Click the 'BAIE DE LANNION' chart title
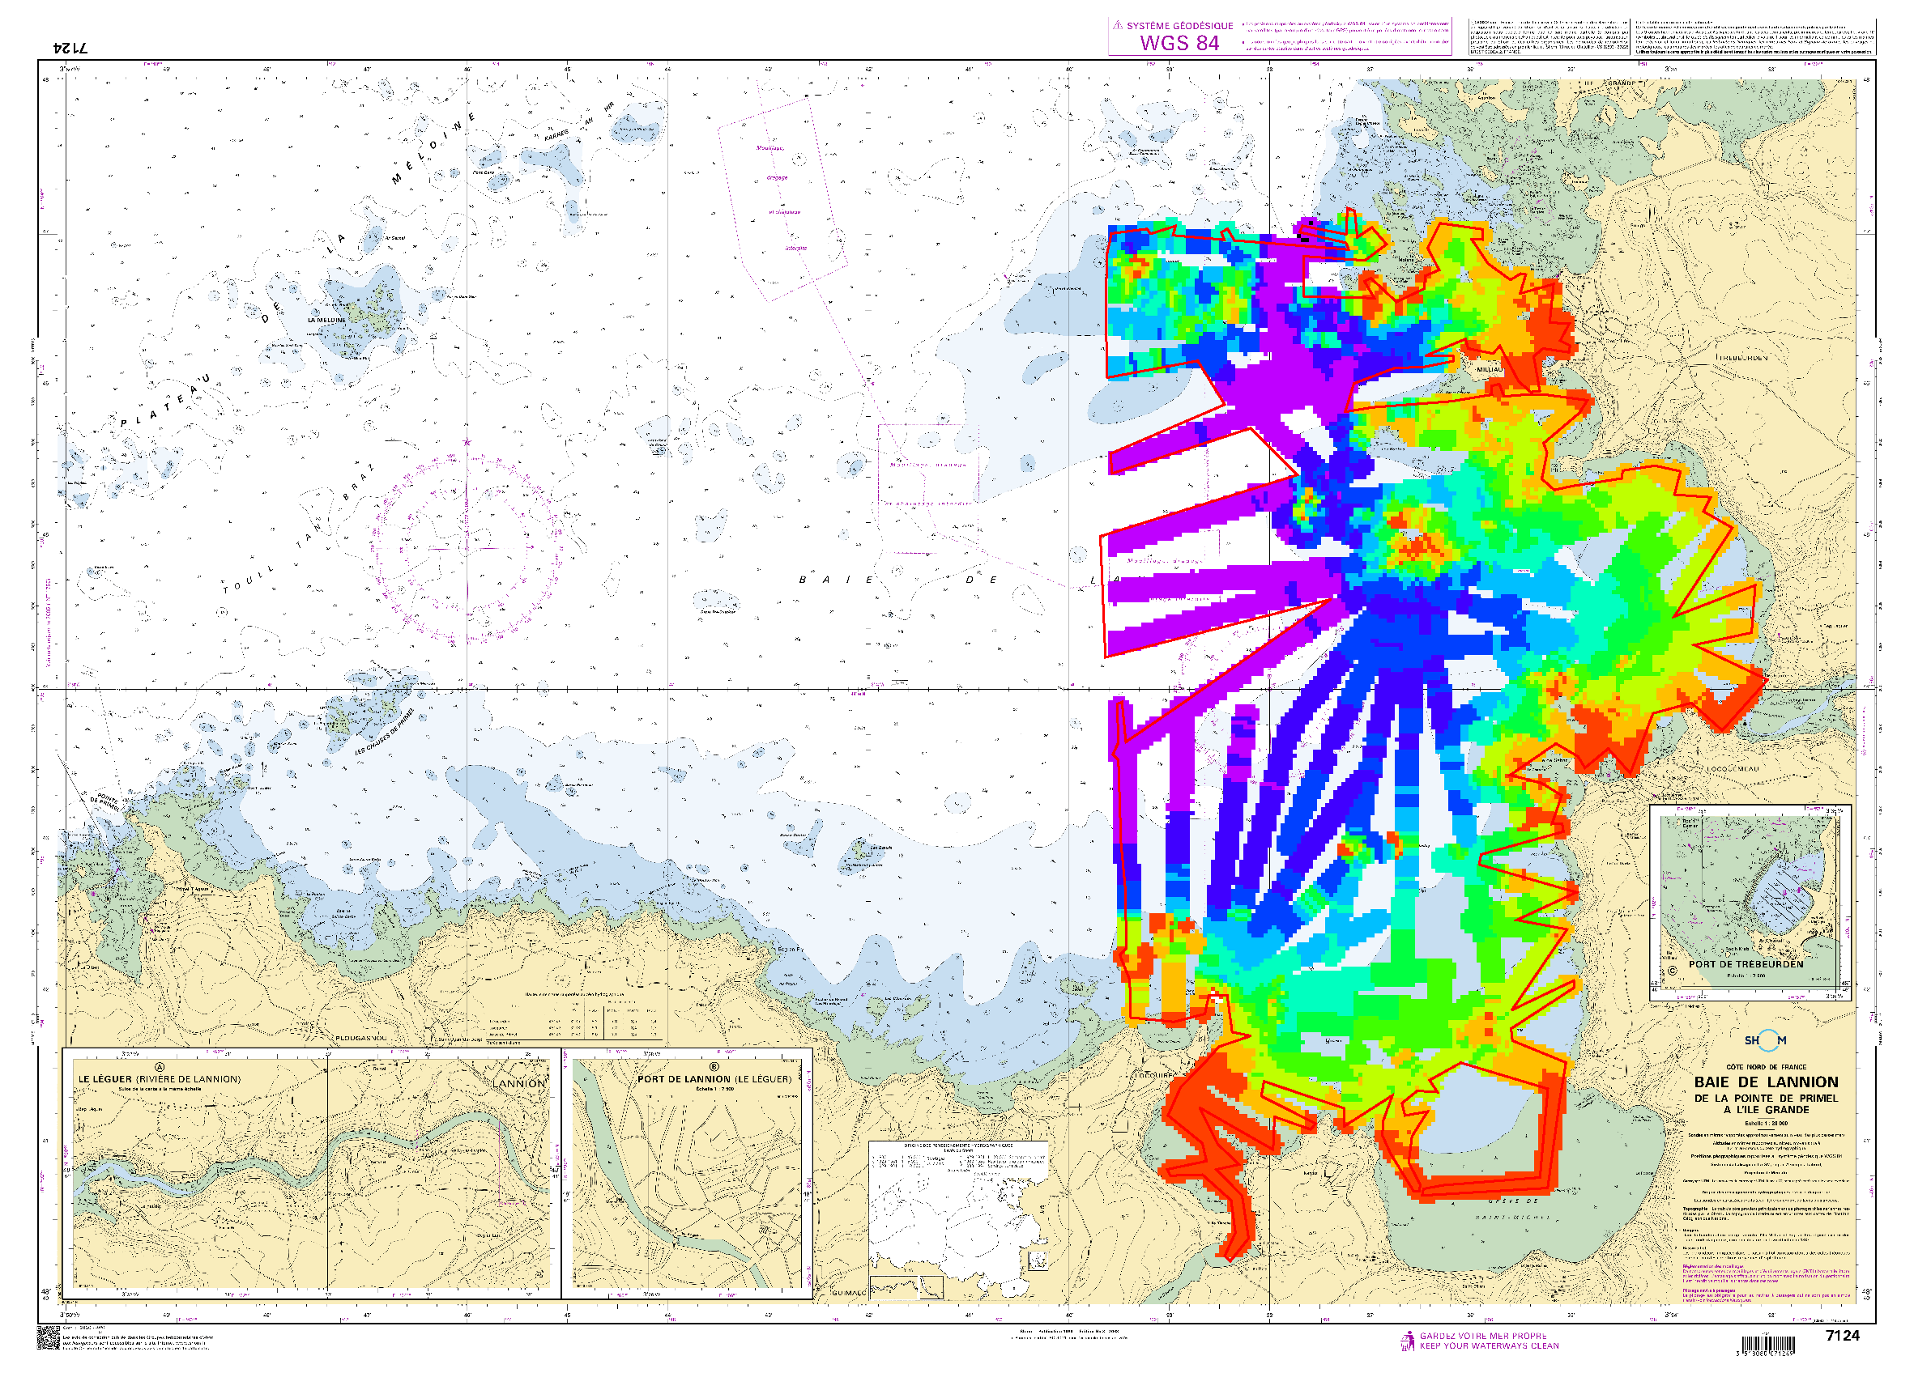 tap(1766, 1083)
